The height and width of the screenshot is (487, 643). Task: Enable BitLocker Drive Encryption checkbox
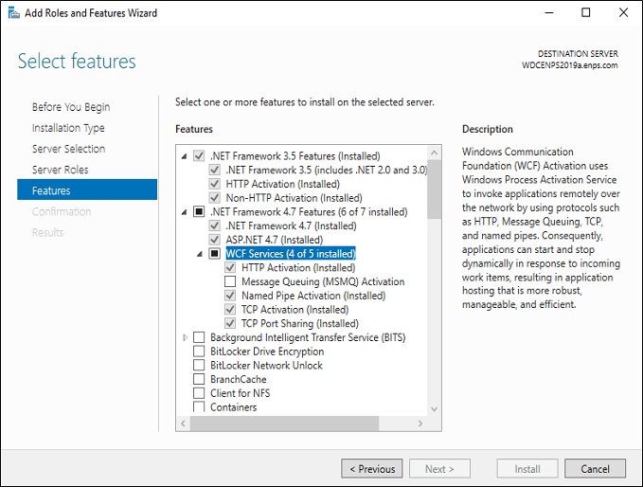tap(199, 352)
